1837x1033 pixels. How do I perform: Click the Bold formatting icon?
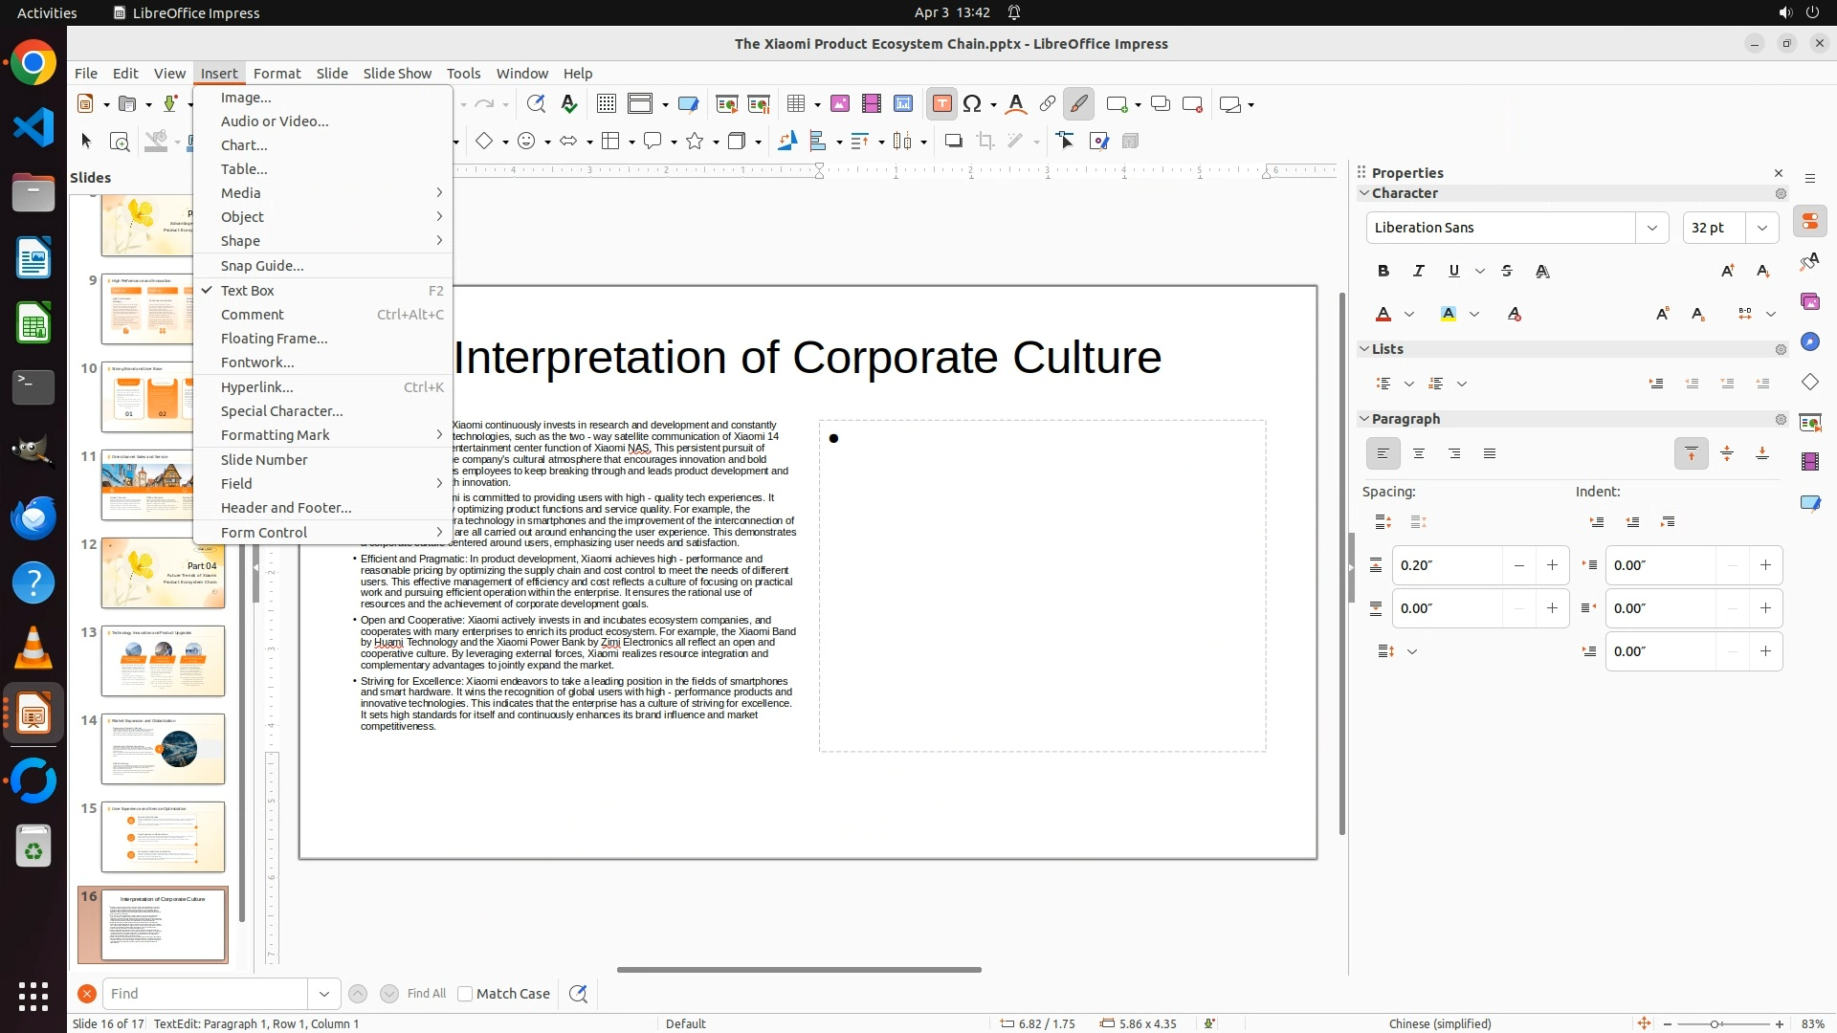1383,271
